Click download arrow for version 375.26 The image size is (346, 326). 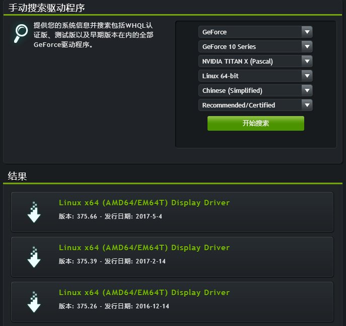click(34, 302)
